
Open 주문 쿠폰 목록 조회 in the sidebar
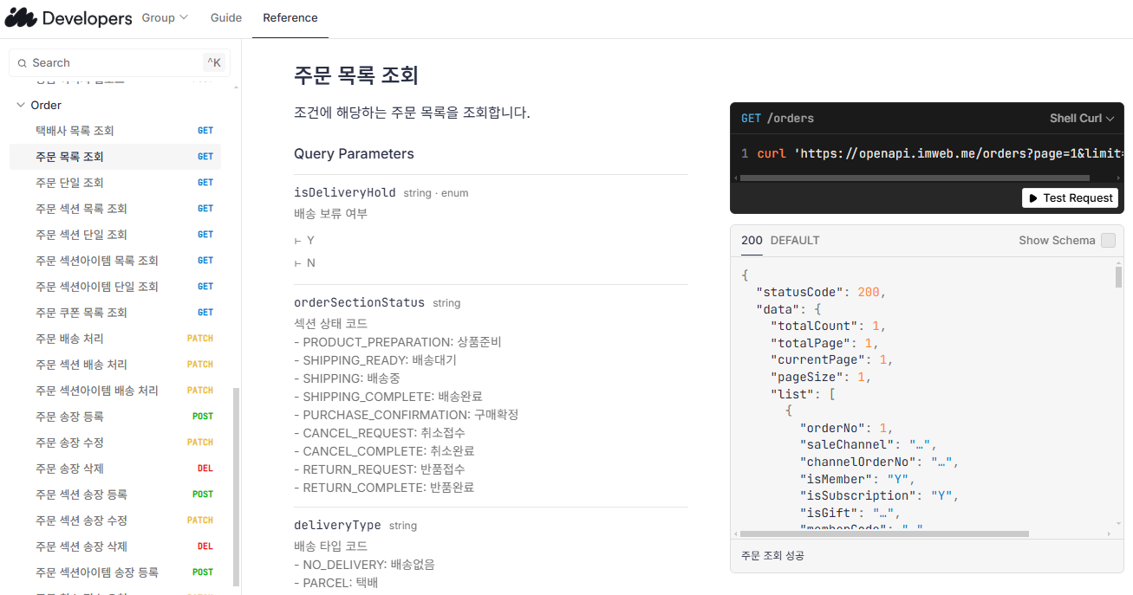115,313
